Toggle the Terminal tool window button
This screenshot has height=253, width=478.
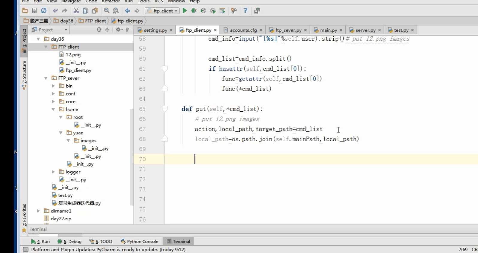(x=179, y=241)
